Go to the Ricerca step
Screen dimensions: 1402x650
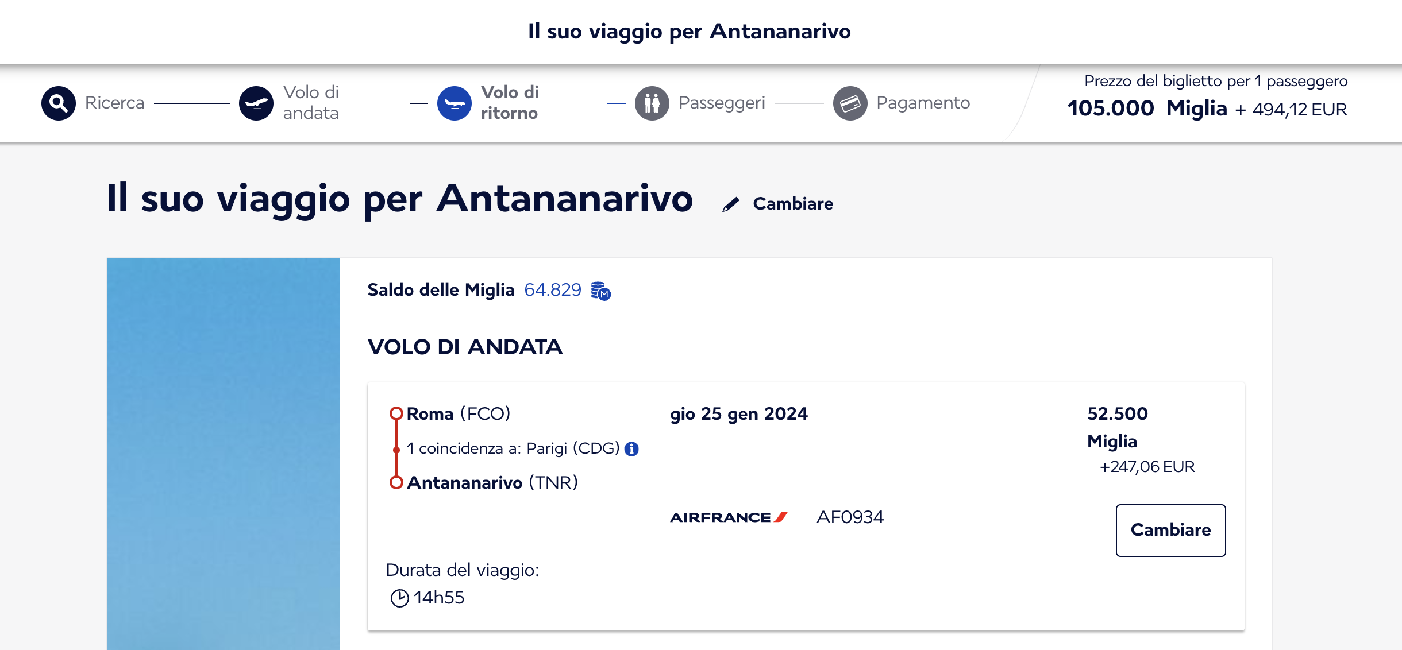pos(115,103)
